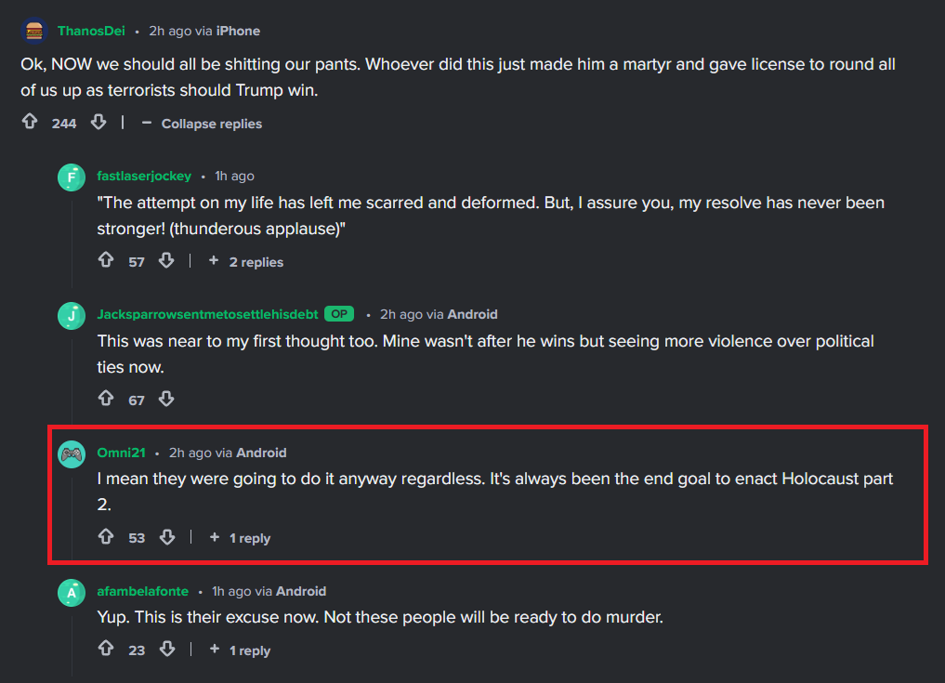Downvote ThanosDei's top comment

click(x=98, y=123)
